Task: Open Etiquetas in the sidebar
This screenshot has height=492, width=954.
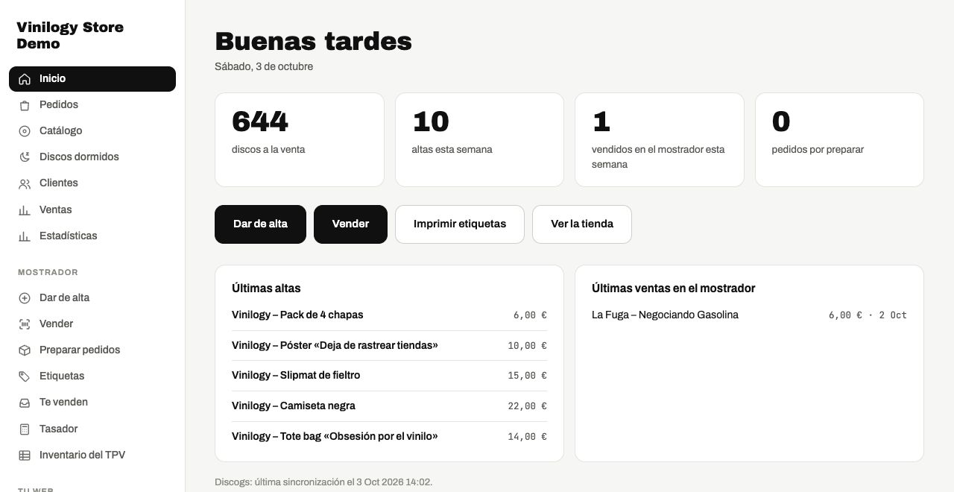Action: point(92,376)
